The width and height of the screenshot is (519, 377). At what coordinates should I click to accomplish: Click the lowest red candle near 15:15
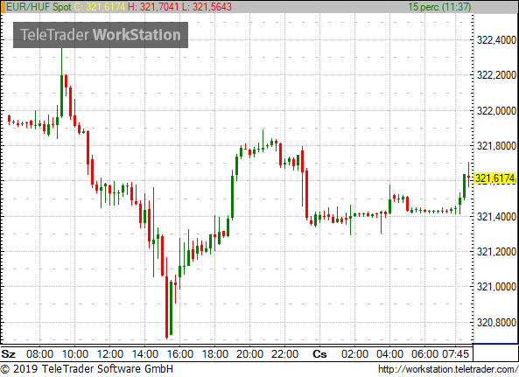point(167,307)
